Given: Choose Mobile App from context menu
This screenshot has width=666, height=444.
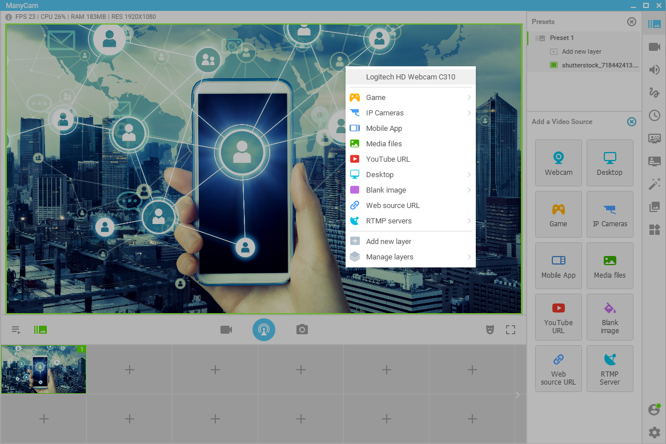Looking at the screenshot, I should point(411,129).
